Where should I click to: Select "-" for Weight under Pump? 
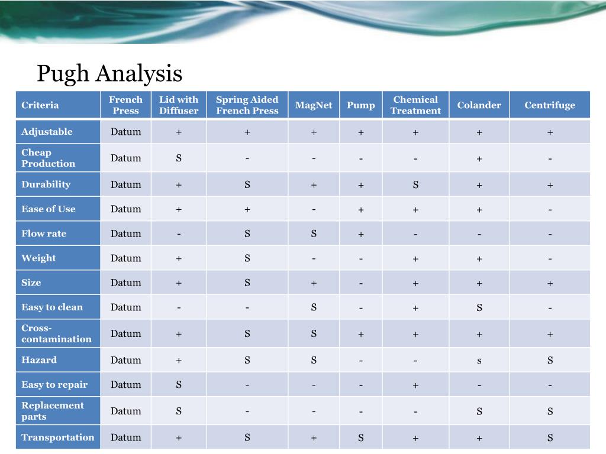[361, 259]
